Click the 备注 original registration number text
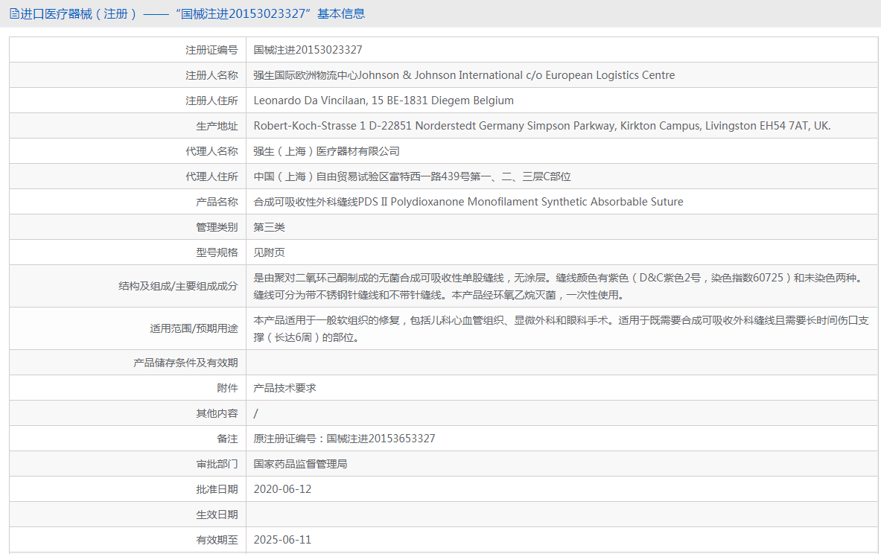Screen dimensions: 881x554 point(344,439)
